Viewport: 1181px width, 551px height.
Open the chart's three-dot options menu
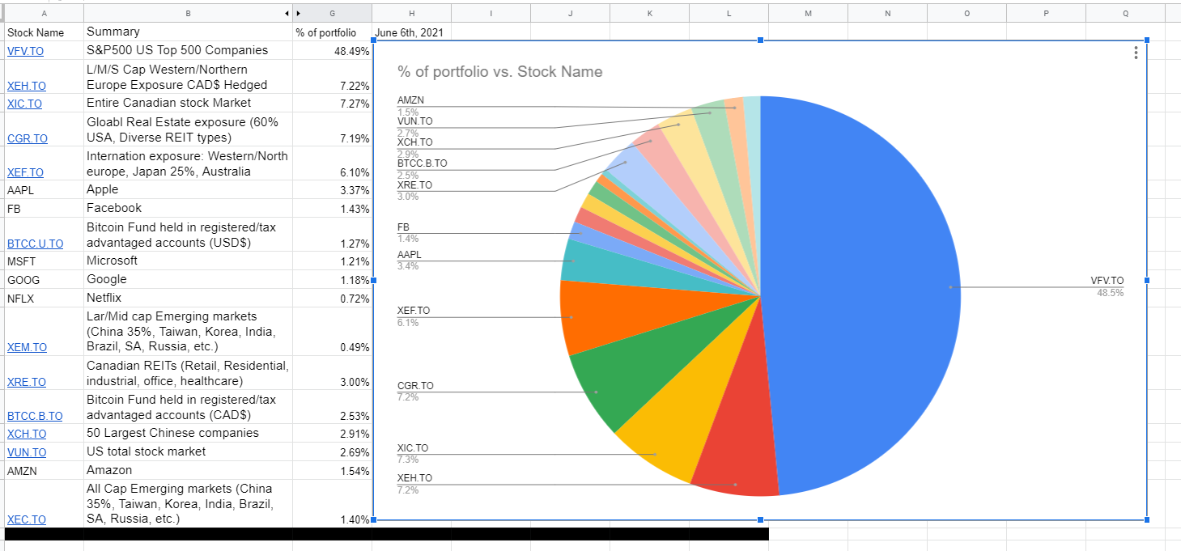click(x=1136, y=53)
